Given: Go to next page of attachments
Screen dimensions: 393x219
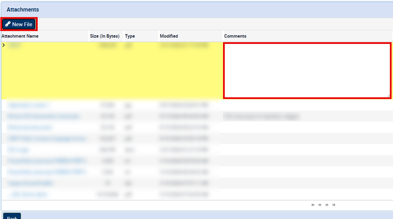Looking at the screenshot, I should (327, 205).
